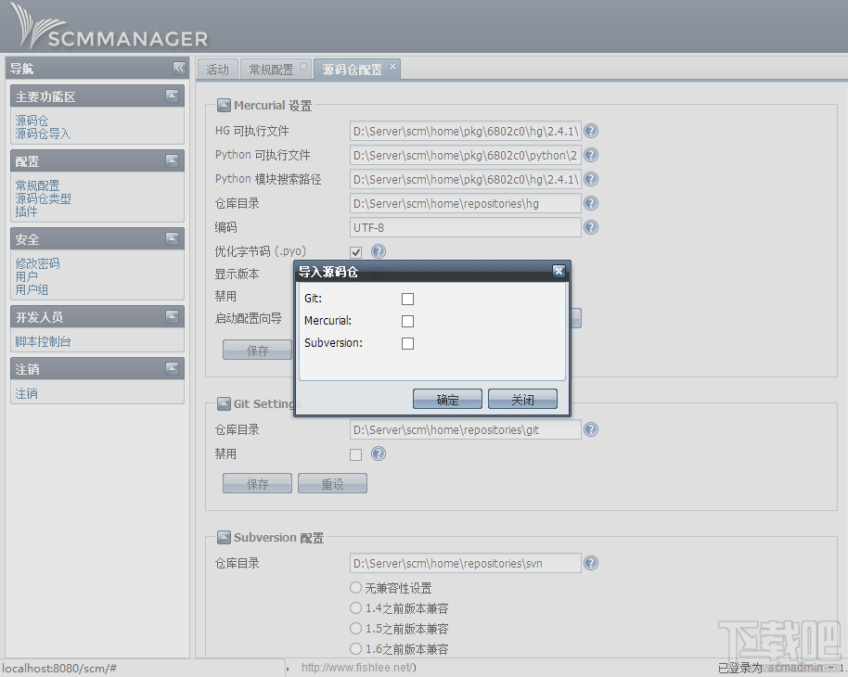Collapse the 配置 navigation panel
848x677 pixels.
point(172,160)
